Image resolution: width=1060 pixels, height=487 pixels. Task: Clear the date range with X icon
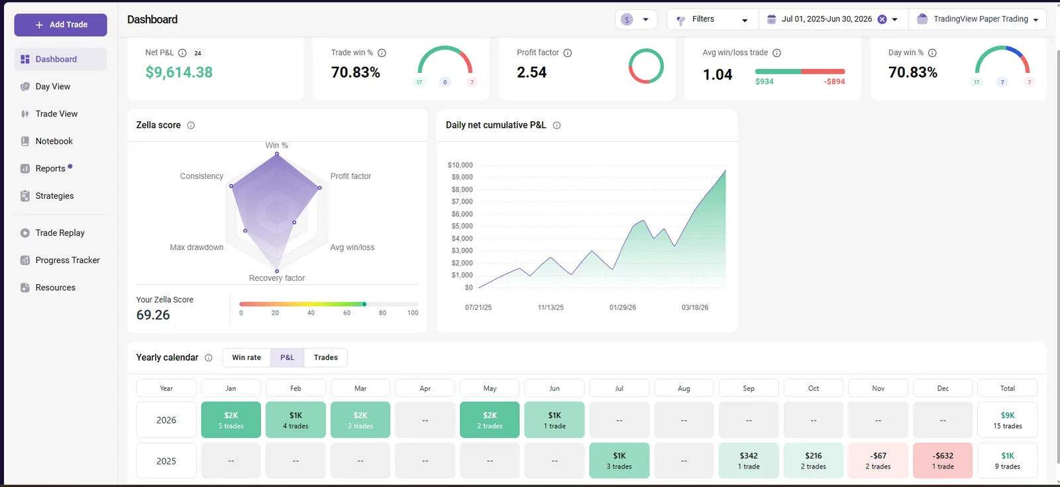tap(882, 19)
